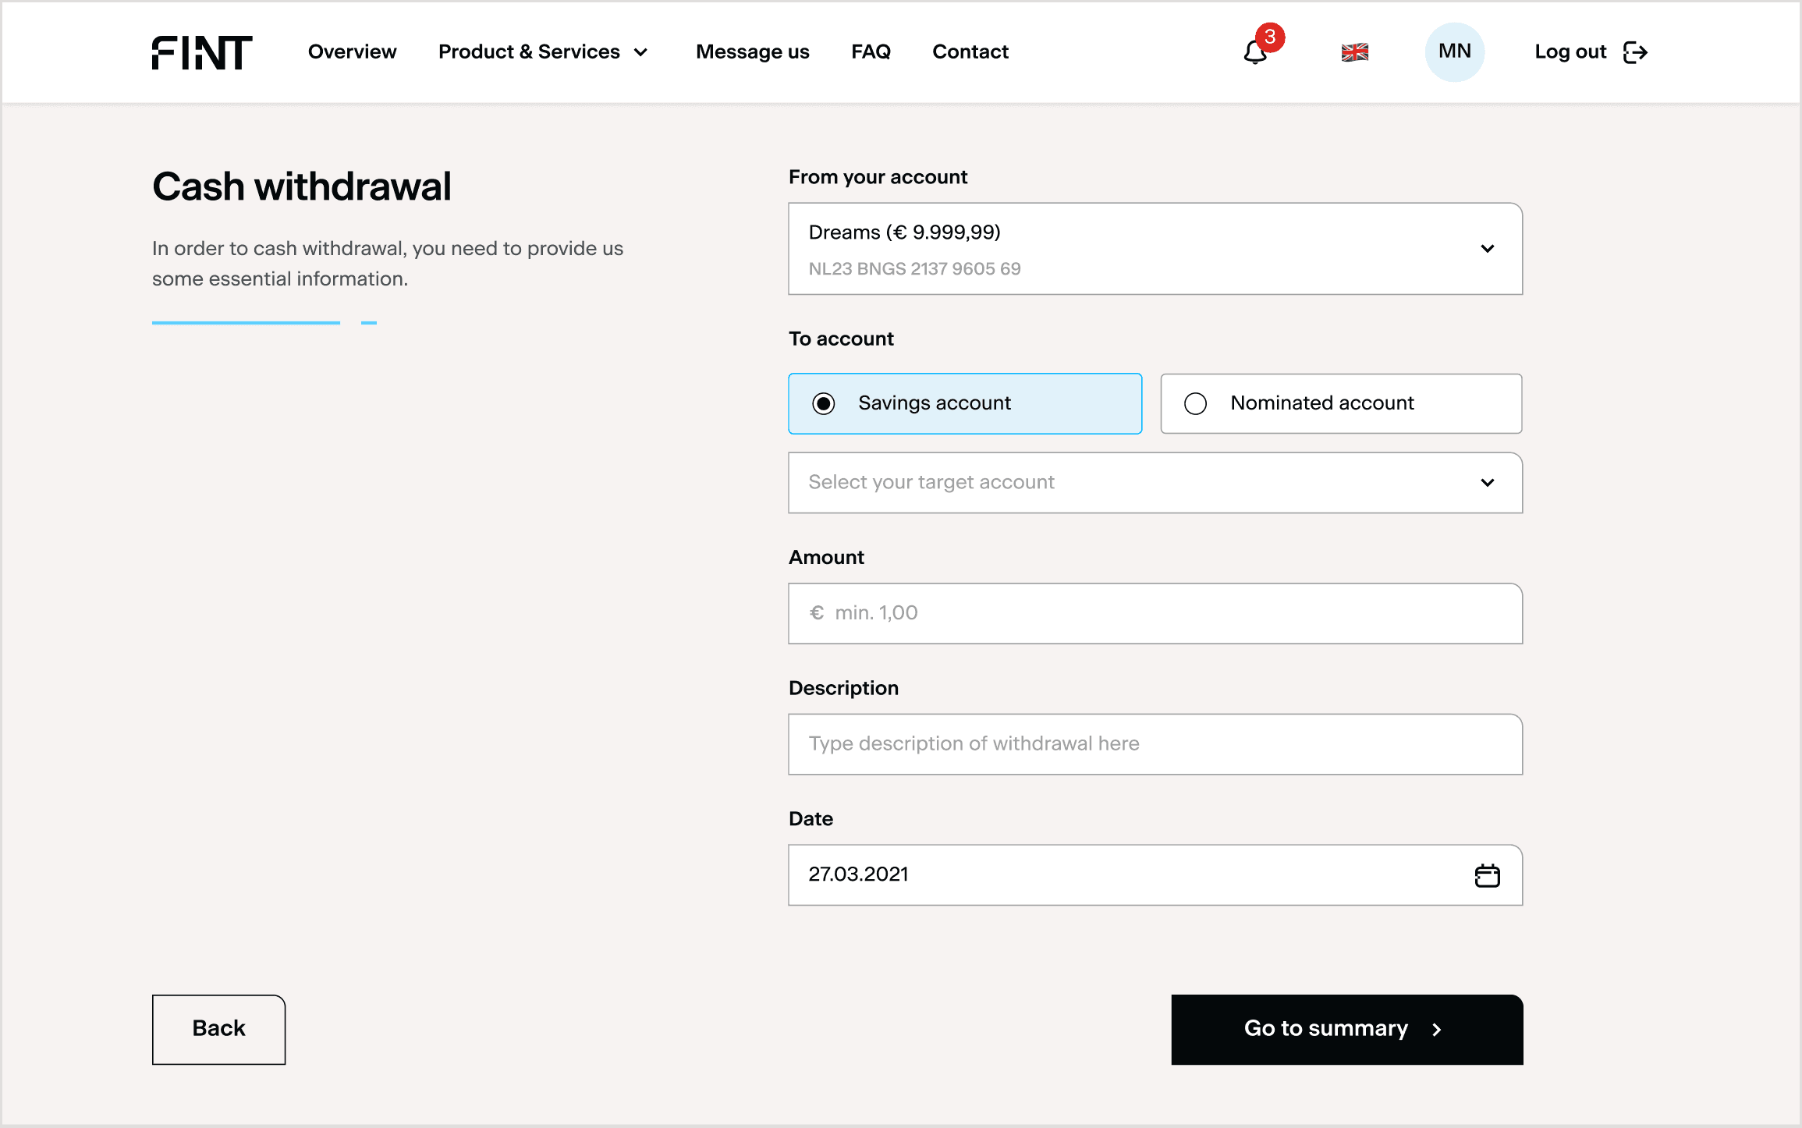
Task: Click the Log out link
Action: pyautogui.click(x=1570, y=52)
